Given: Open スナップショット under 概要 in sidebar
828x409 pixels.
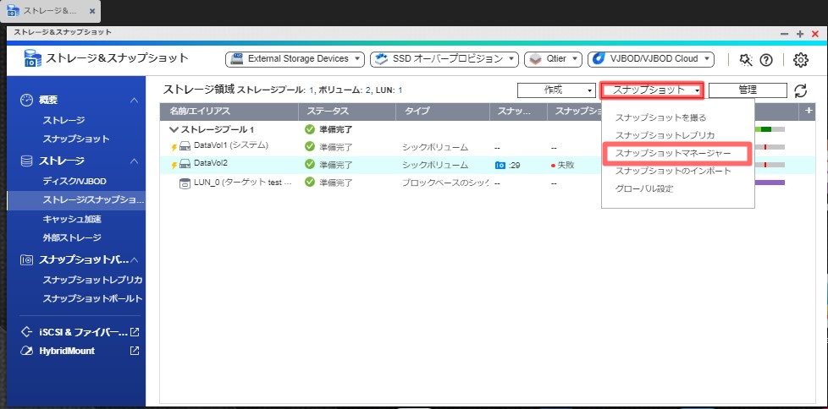Looking at the screenshot, I should pyautogui.click(x=76, y=139).
